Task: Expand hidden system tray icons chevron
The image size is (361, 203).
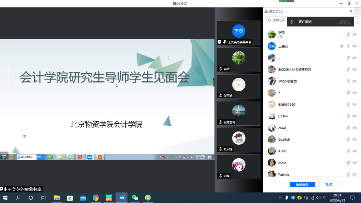Action: point(280,198)
